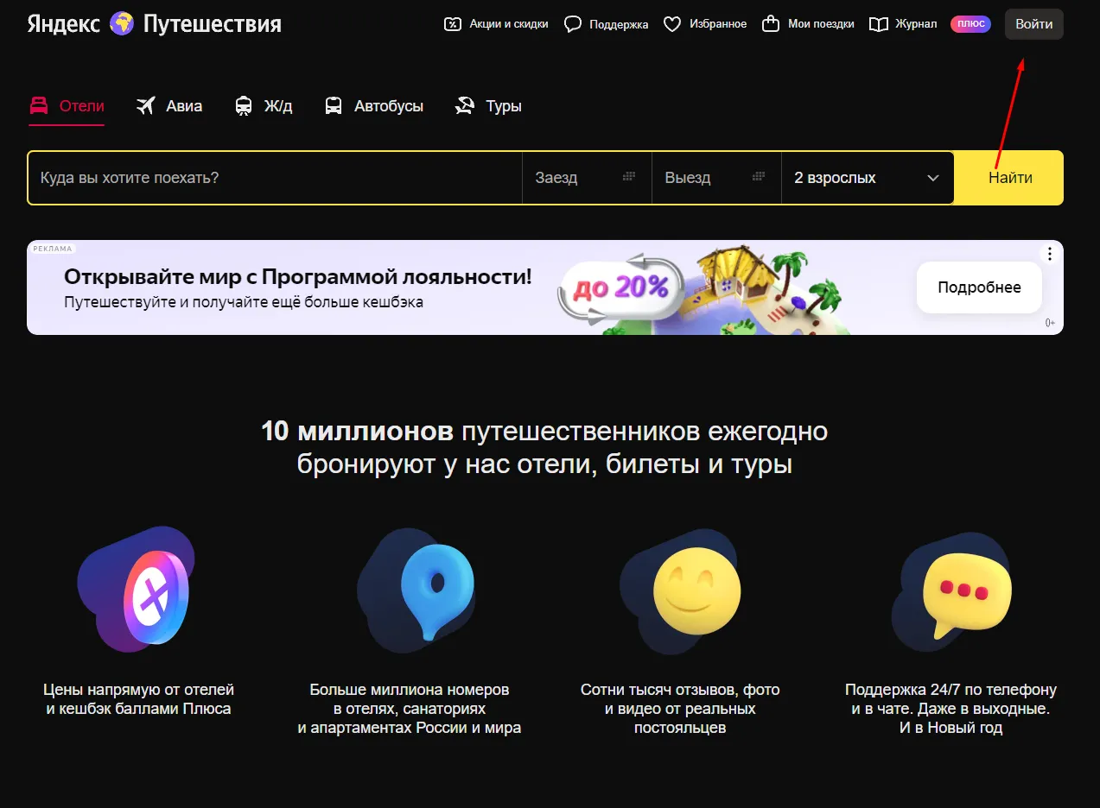1100x808 pixels.
Task: Open the Акции и скидки link
Action: coord(496,24)
